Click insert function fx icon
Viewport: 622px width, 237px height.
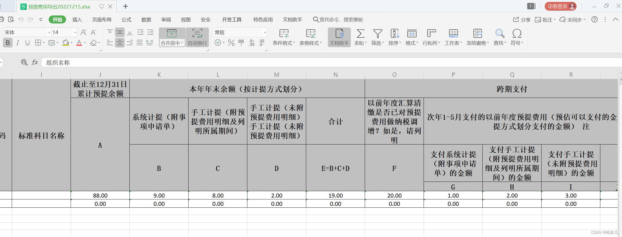click(35, 62)
